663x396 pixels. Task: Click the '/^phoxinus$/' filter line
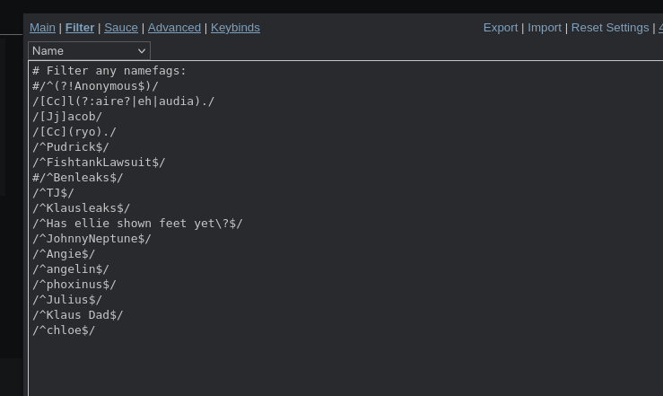click(74, 284)
